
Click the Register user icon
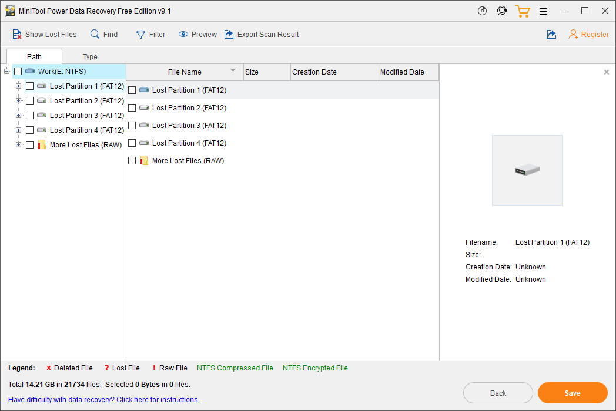tap(573, 35)
